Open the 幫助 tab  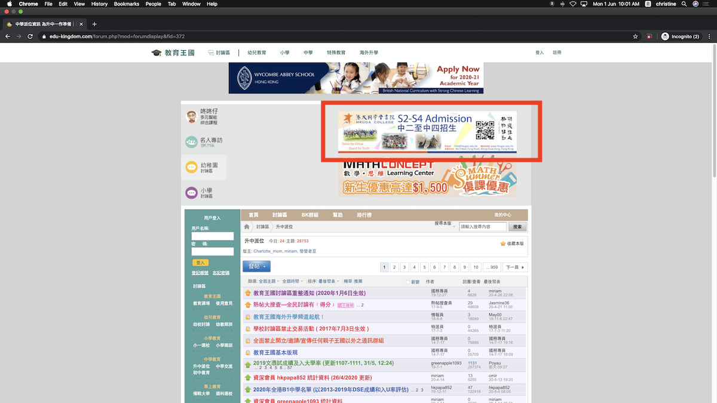pos(338,215)
